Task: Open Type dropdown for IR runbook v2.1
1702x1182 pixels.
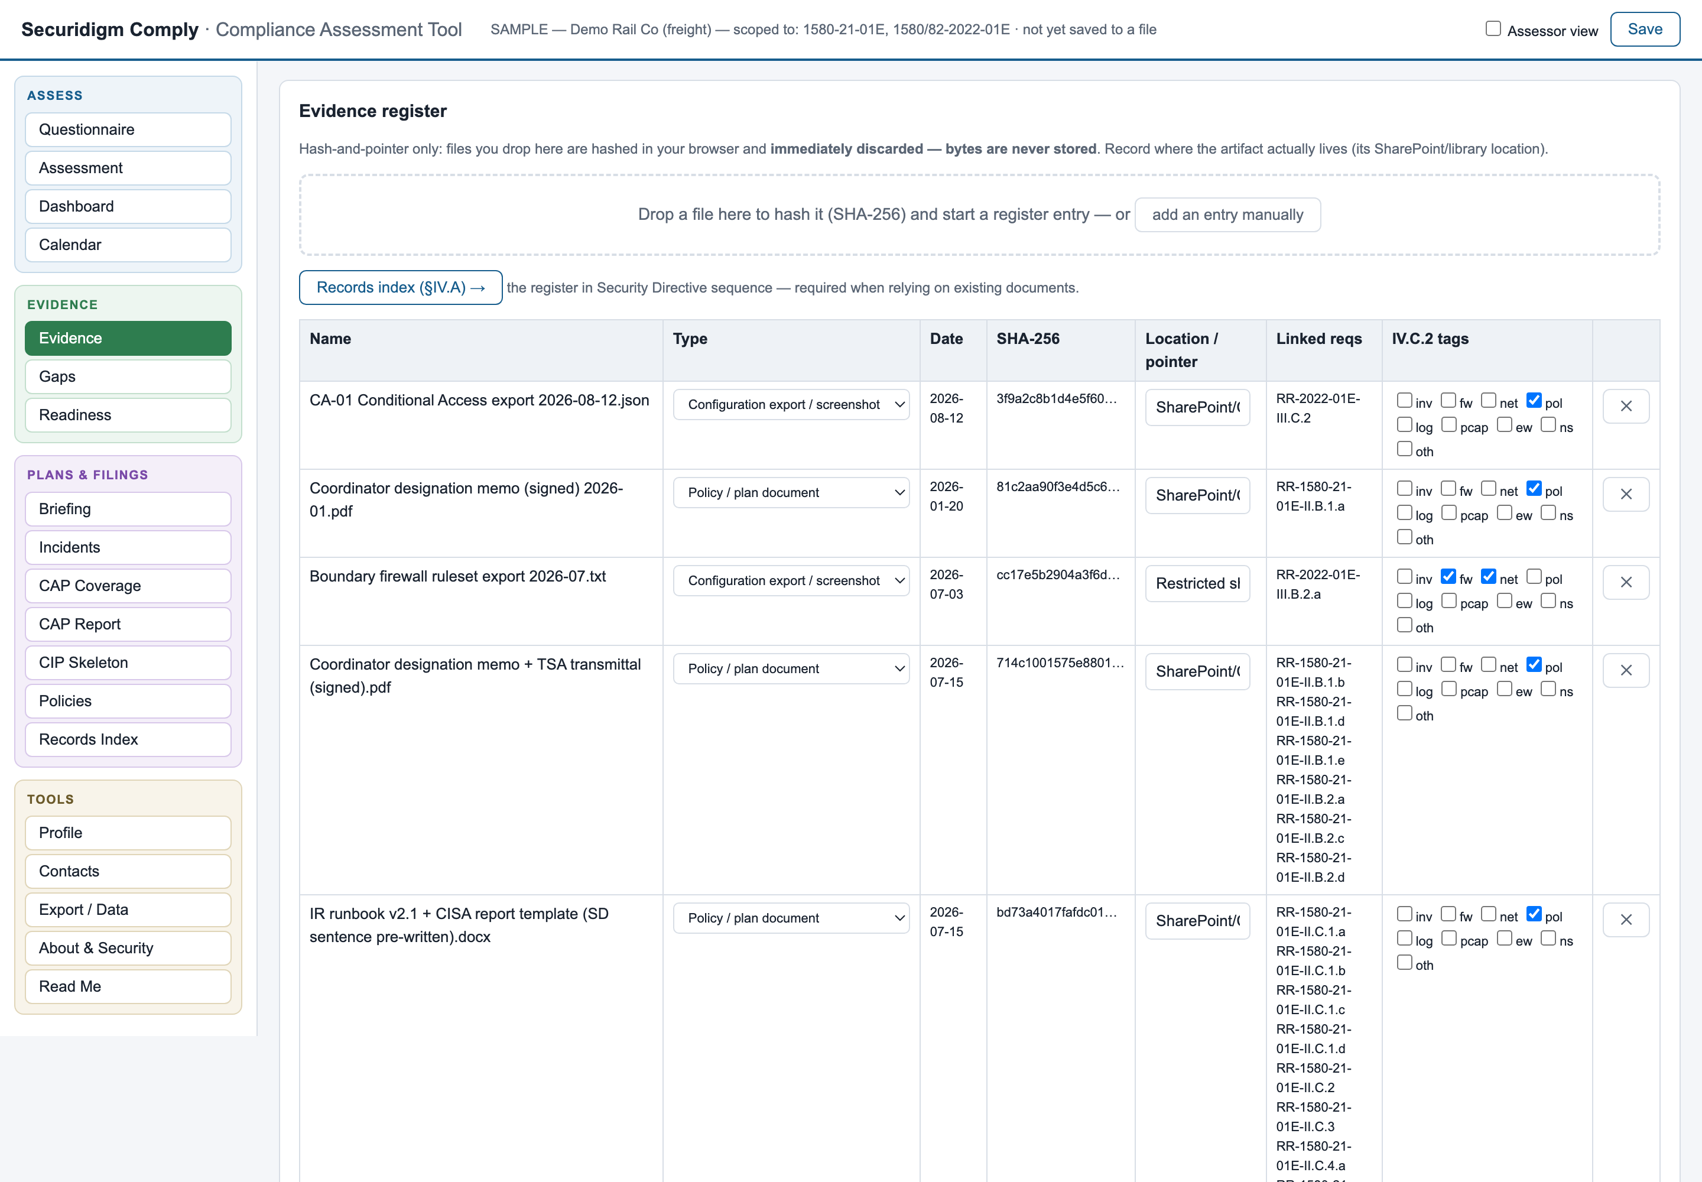Action: click(x=790, y=918)
